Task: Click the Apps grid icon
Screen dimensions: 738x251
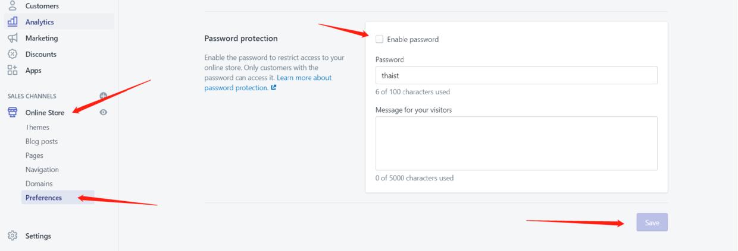Action: [x=12, y=70]
